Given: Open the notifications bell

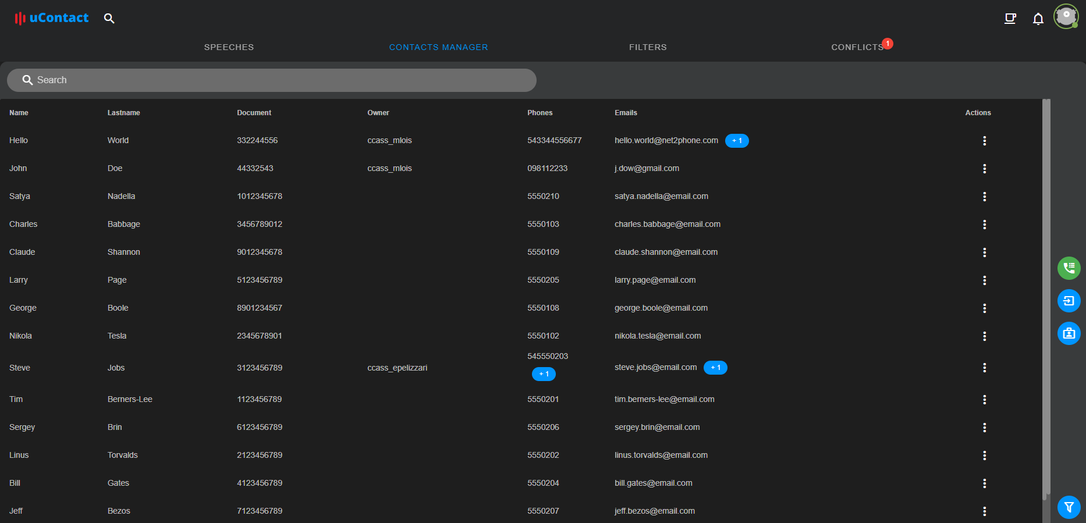Looking at the screenshot, I should [1038, 19].
